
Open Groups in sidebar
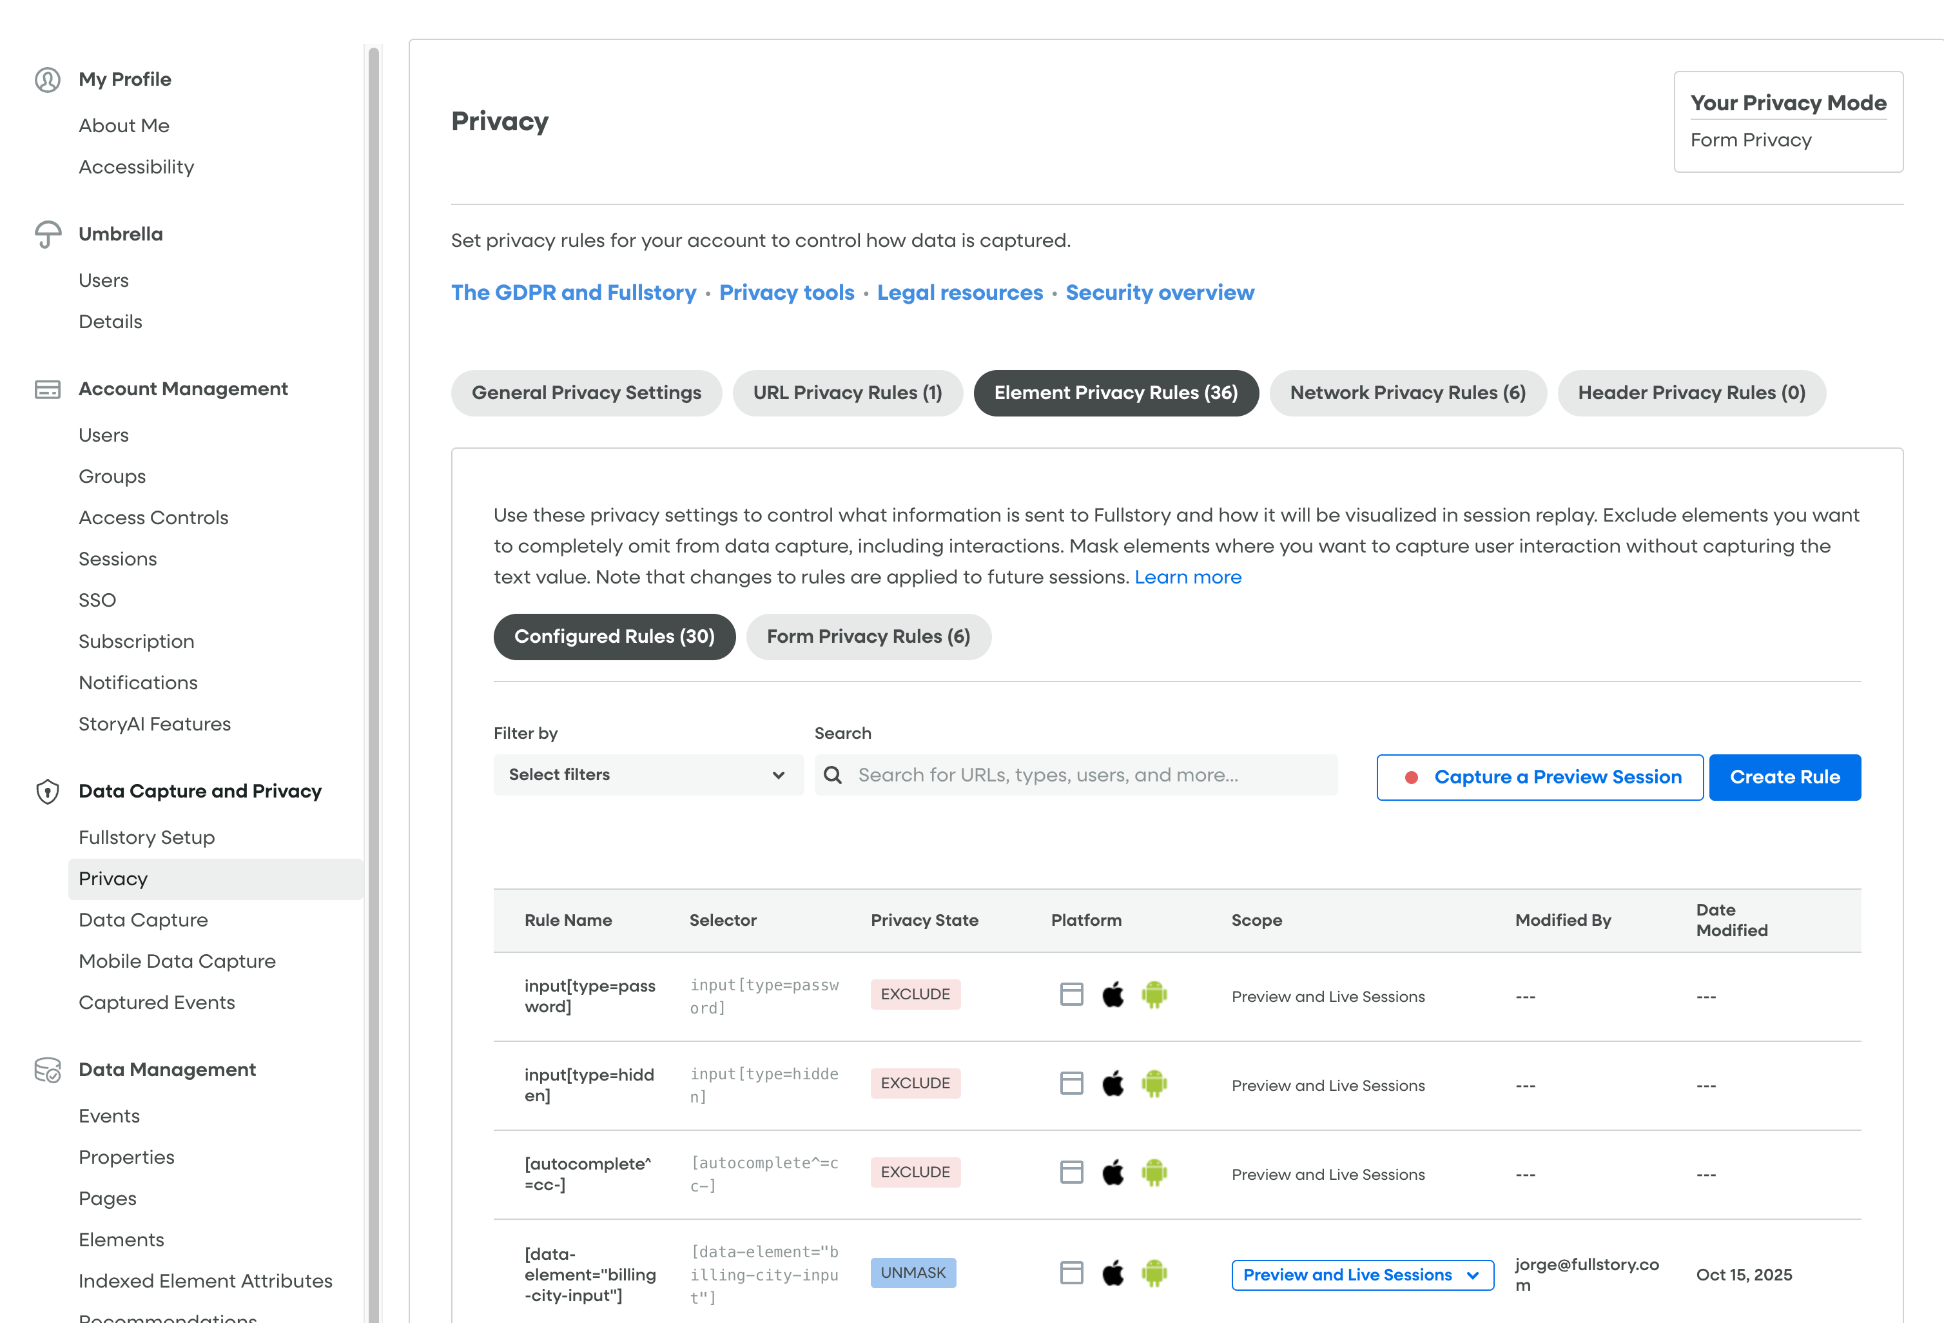click(x=112, y=477)
